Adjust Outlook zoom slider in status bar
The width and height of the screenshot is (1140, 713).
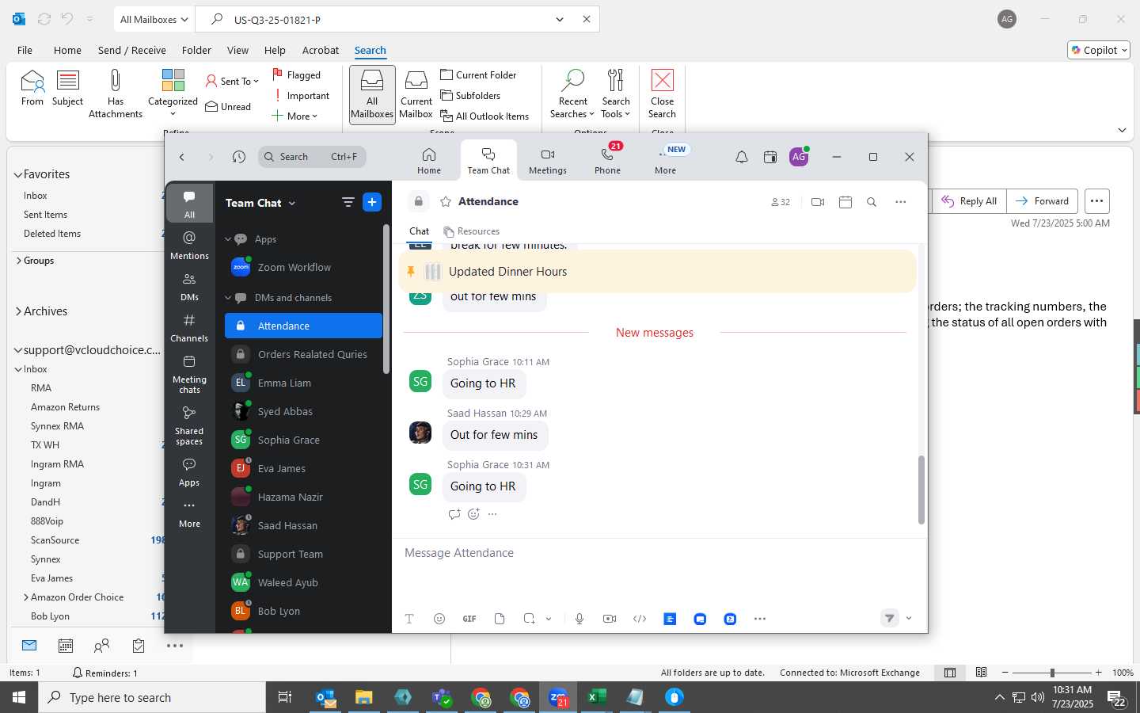(1052, 673)
